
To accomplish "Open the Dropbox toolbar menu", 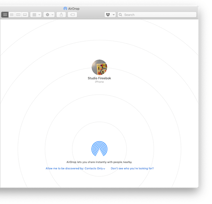I will 110,14.
